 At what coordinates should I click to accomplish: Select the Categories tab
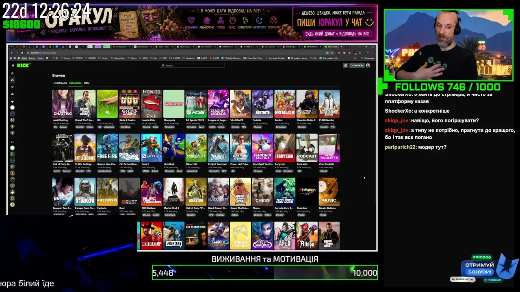point(75,83)
